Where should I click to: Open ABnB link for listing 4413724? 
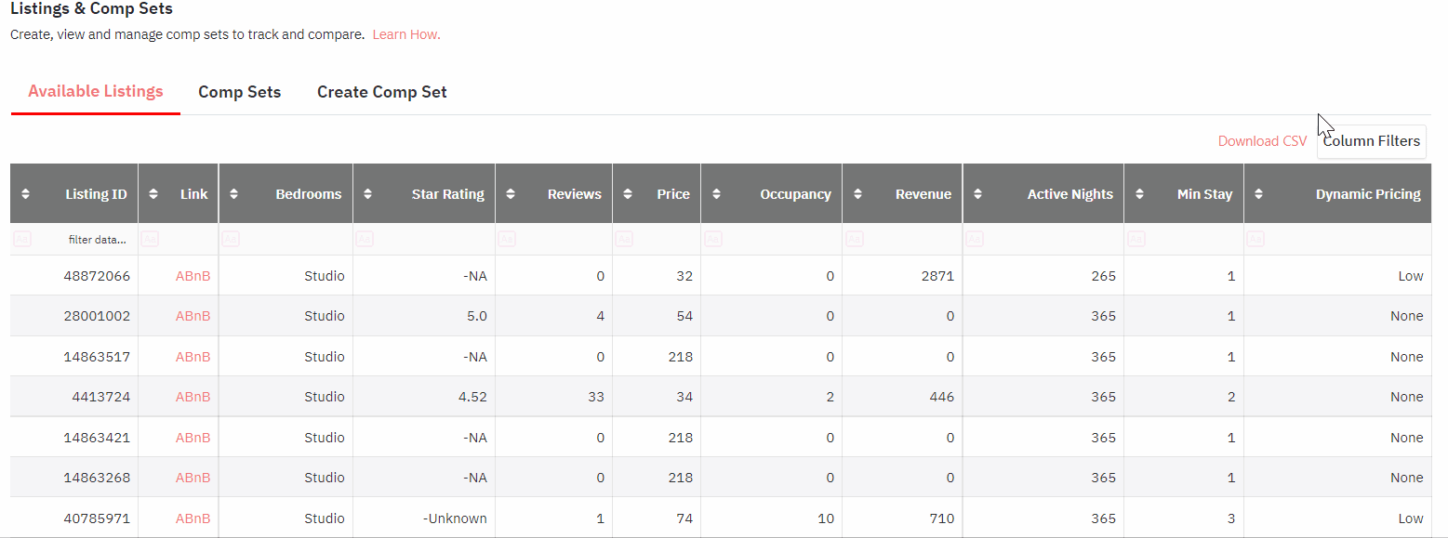[193, 397]
